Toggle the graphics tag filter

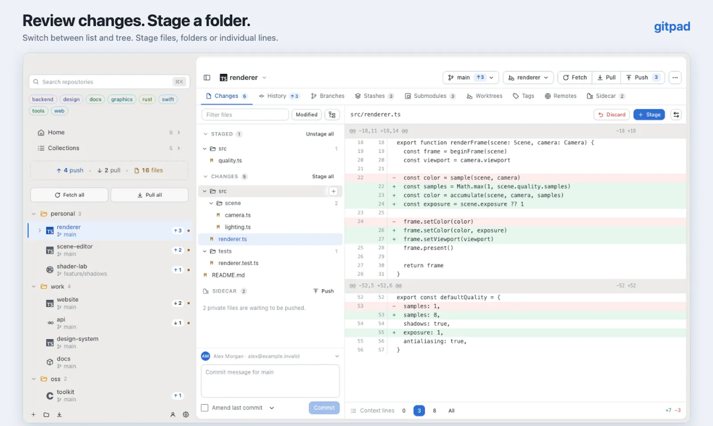pos(122,99)
